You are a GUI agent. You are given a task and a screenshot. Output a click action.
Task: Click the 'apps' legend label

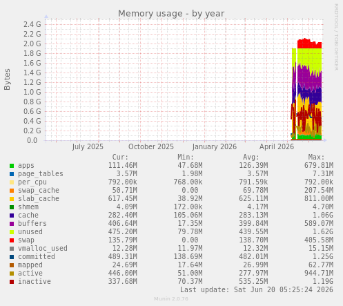[x=26, y=166]
